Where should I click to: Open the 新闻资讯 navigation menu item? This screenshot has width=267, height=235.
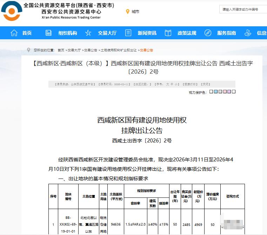click(x=147, y=33)
